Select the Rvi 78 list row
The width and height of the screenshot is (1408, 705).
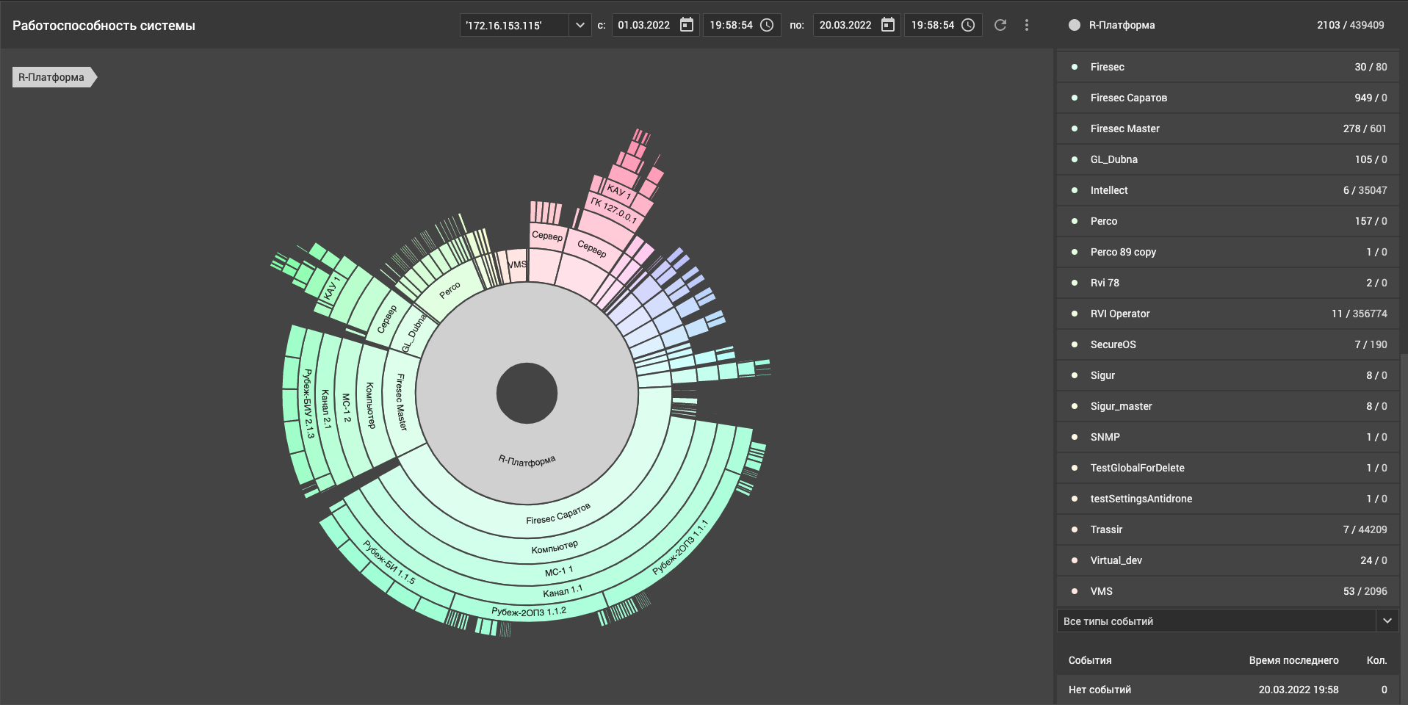(1227, 283)
